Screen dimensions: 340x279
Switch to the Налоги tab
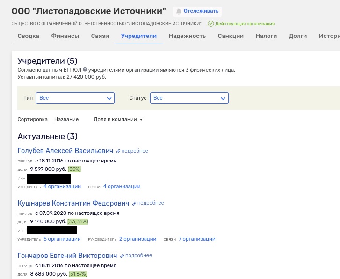[x=266, y=36]
